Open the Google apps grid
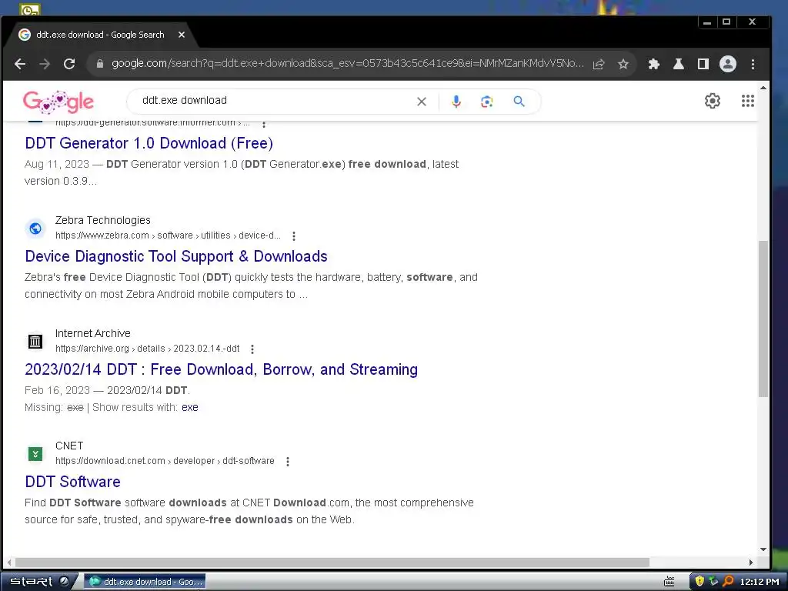 748,101
